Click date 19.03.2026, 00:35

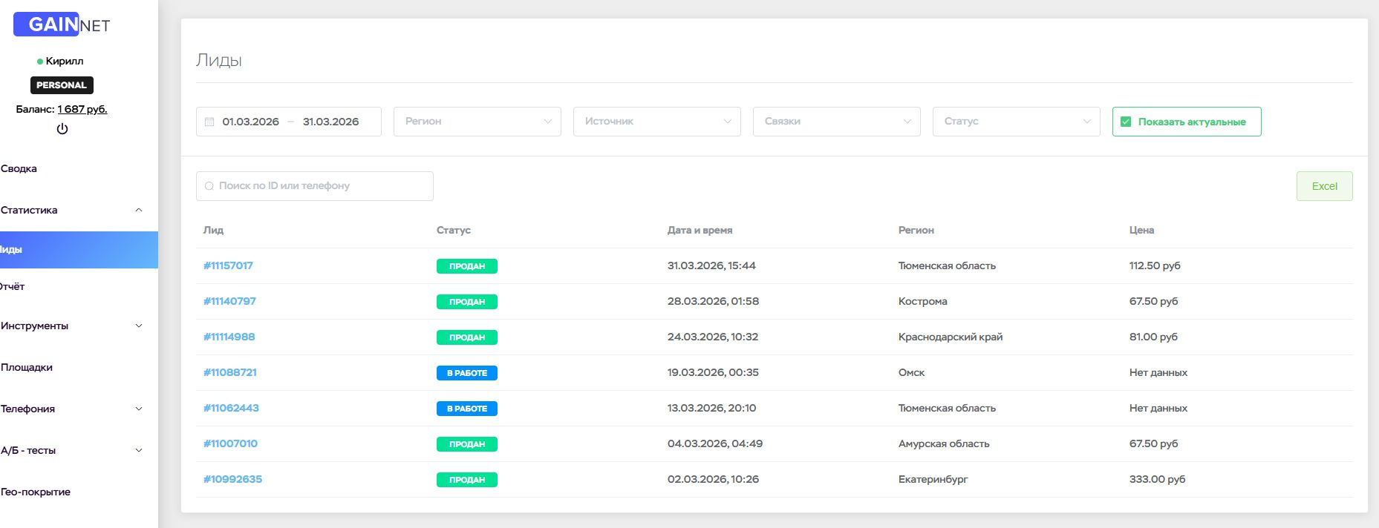click(x=713, y=372)
